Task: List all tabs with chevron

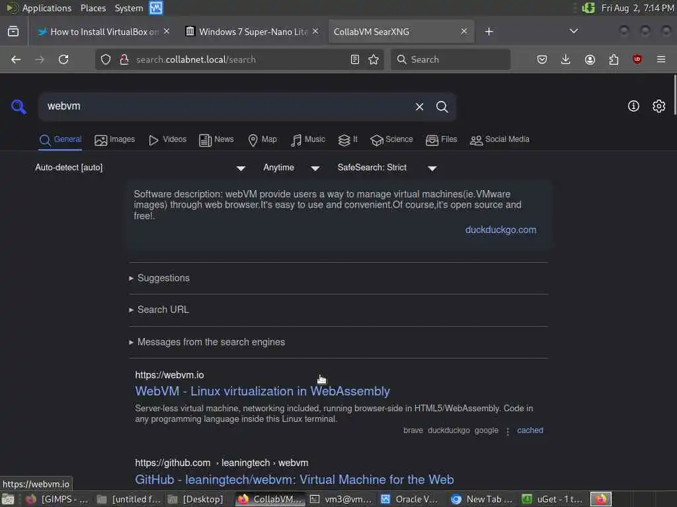Action: (574, 31)
